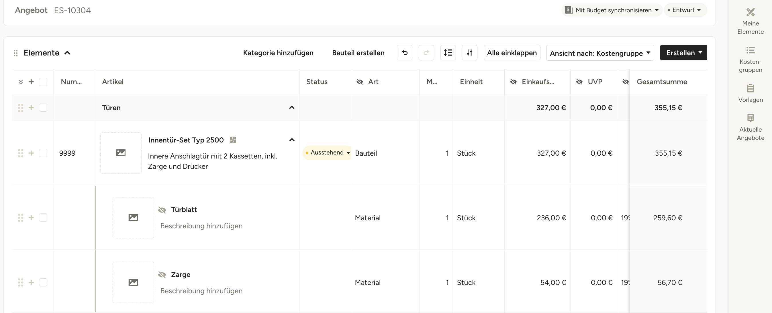The height and width of the screenshot is (313, 772).
Task: Click Türblatt purchase price 236,00 €
Action: coord(551,218)
